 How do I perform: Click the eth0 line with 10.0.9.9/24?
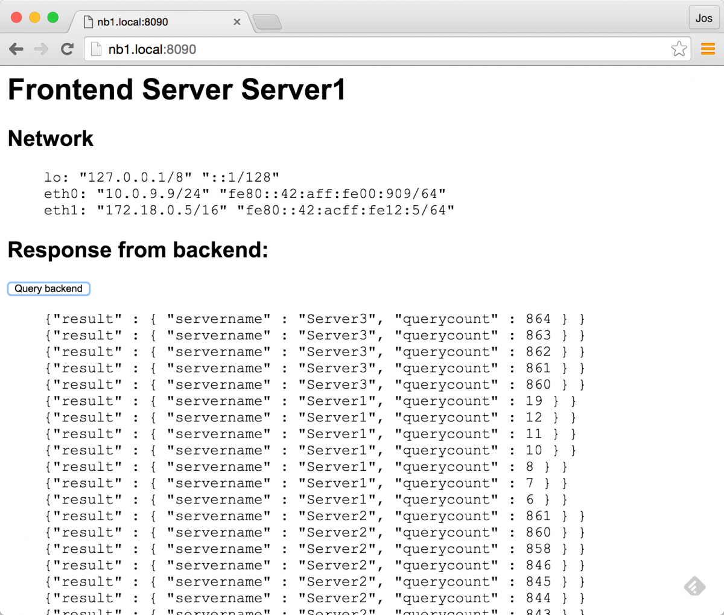(x=245, y=194)
